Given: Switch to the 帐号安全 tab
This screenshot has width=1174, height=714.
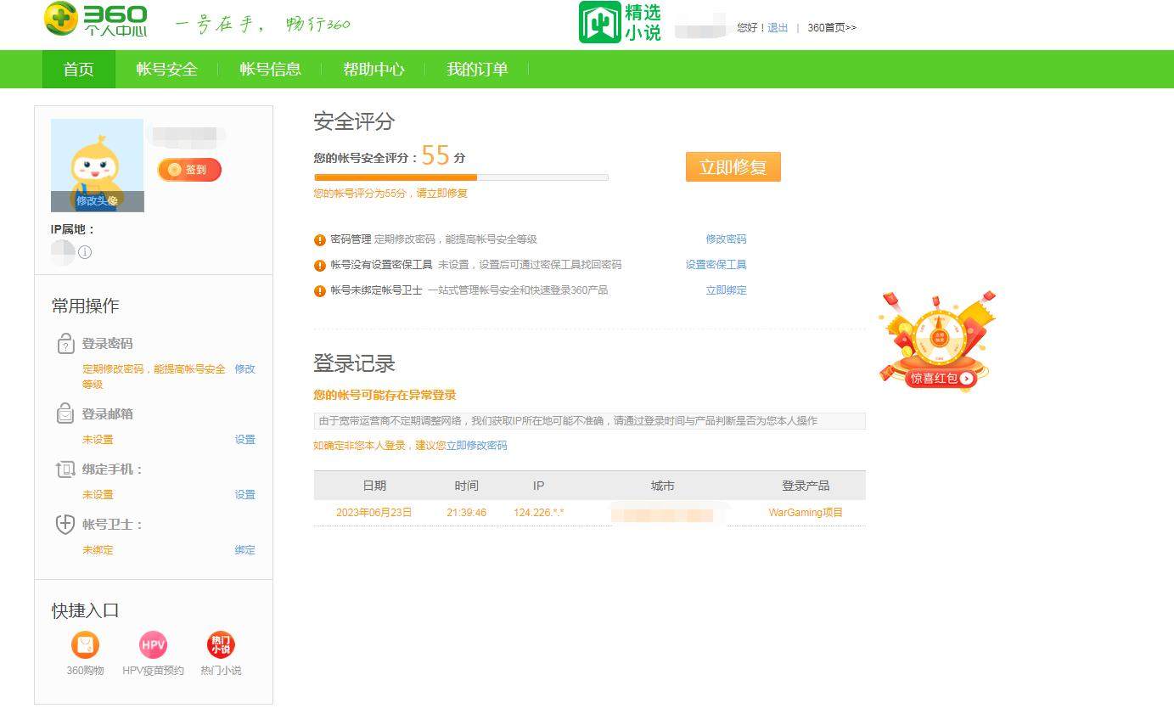Looking at the screenshot, I should [166, 69].
